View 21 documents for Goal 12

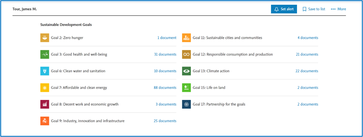(x=307, y=54)
